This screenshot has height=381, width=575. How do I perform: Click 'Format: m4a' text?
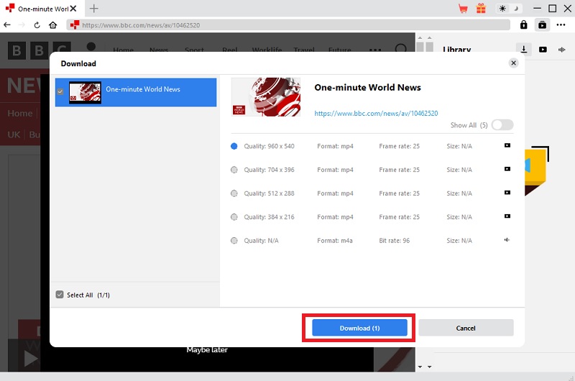coord(335,241)
